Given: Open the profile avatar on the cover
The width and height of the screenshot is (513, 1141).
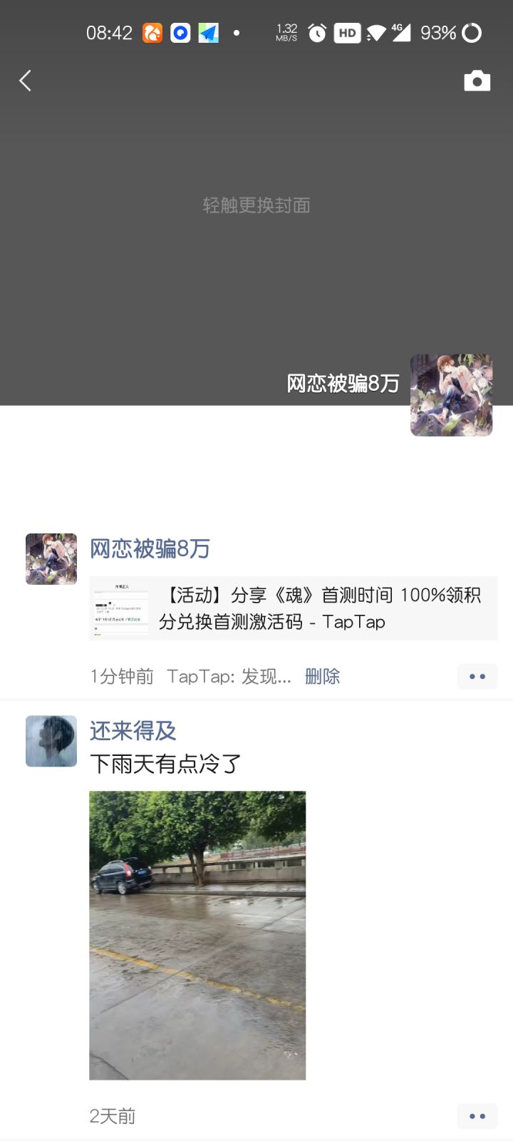Looking at the screenshot, I should pos(451,395).
